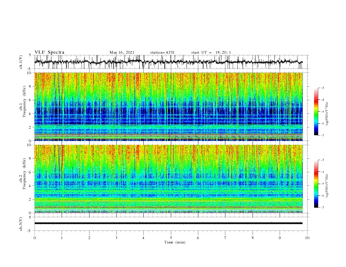Click the "10" minute tick on time axis
This screenshot has width=346, height=267.
coord(307,238)
